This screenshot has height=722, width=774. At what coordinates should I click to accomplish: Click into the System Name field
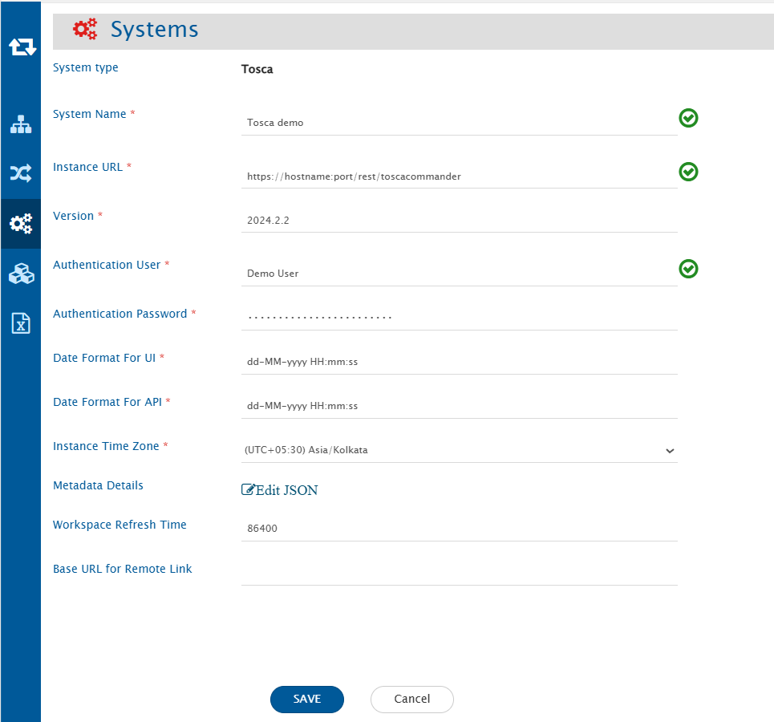click(459, 123)
